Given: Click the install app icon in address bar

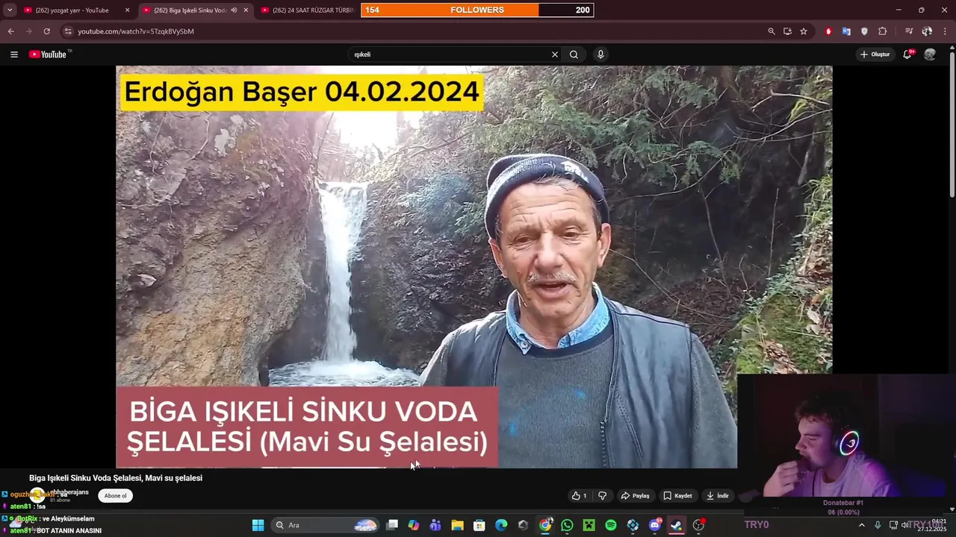Looking at the screenshot, I should (x=787, y=31).
